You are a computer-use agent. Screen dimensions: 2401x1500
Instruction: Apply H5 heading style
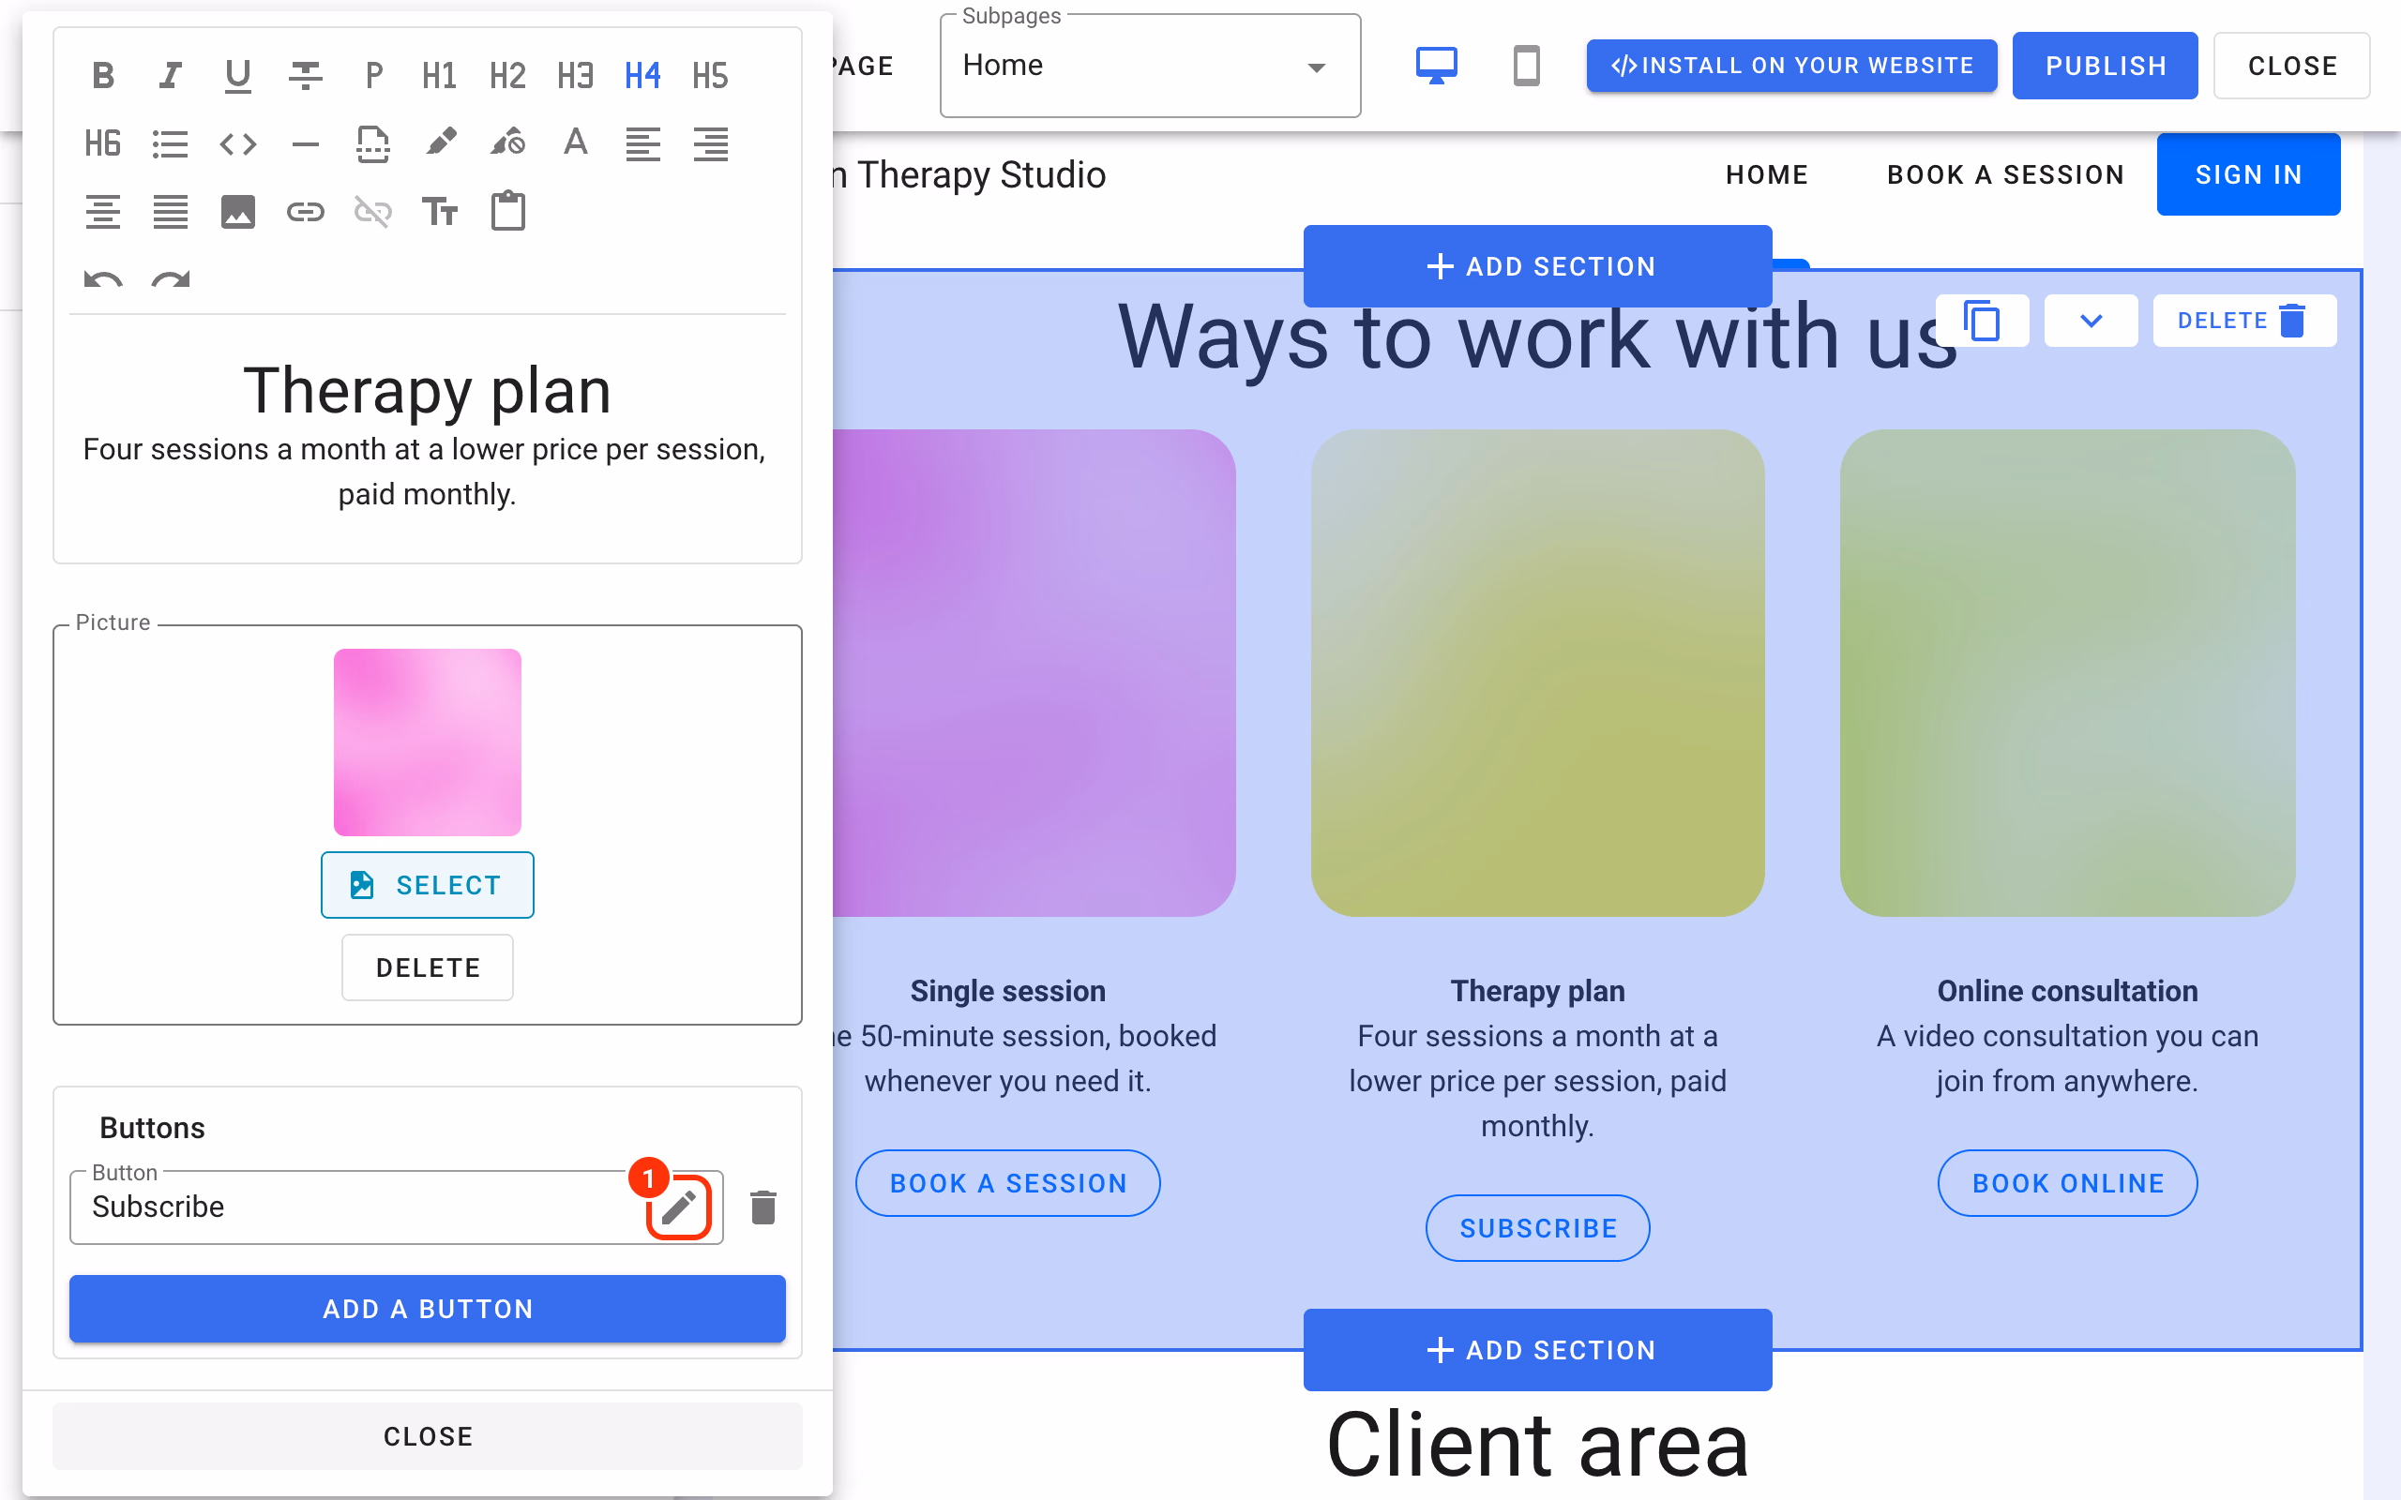click(709, 75)
